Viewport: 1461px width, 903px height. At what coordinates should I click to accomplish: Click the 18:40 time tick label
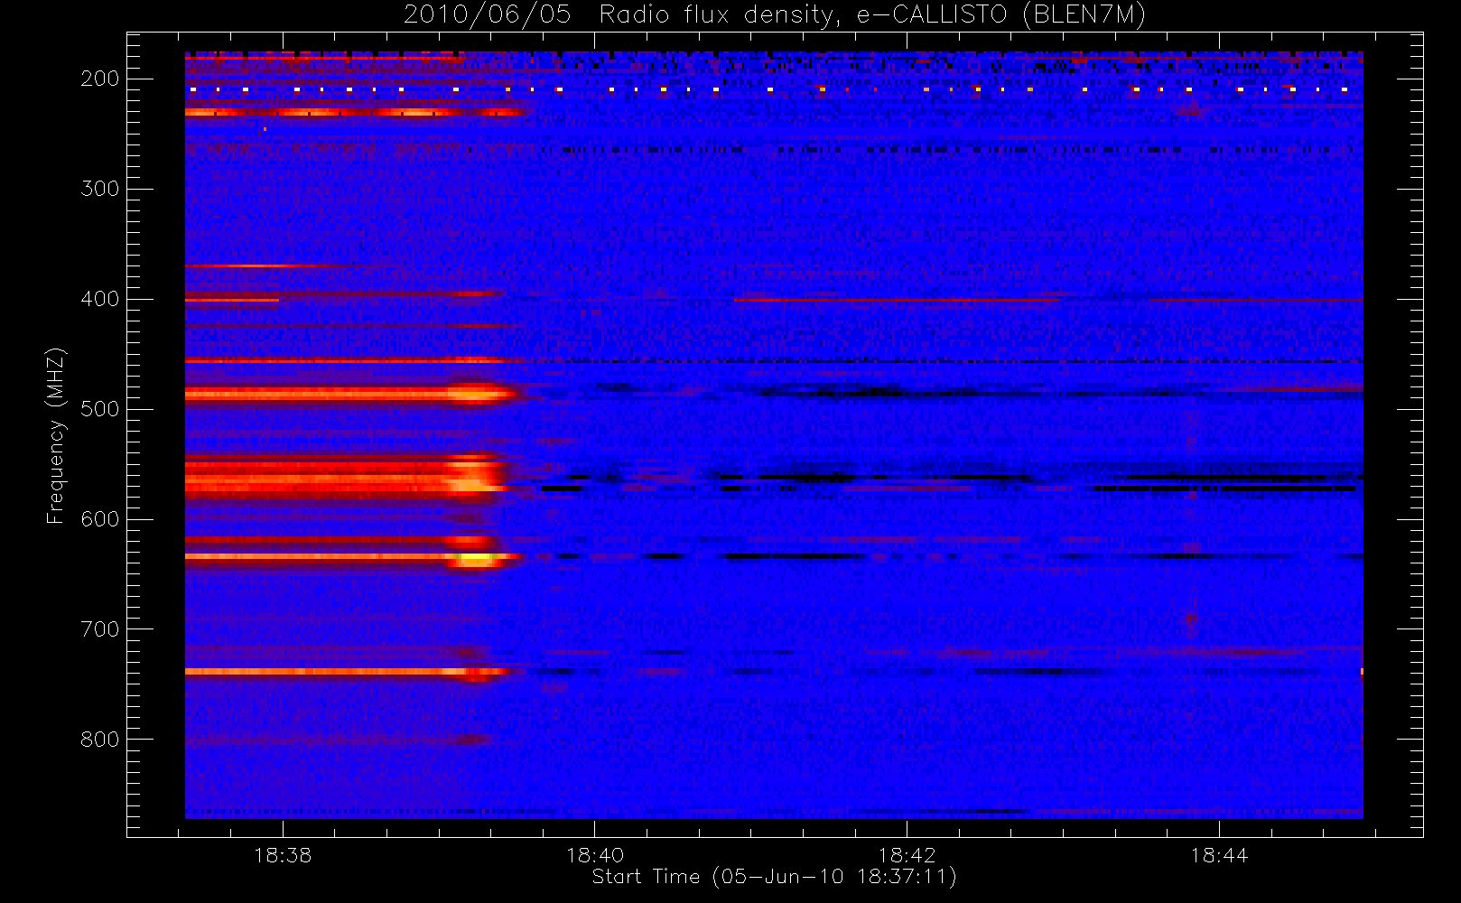point(595,855)
